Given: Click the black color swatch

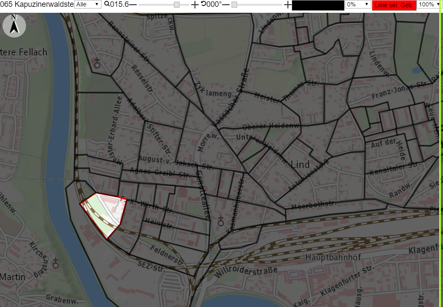Looking at the screenshot, I should [x=318, y=5].
